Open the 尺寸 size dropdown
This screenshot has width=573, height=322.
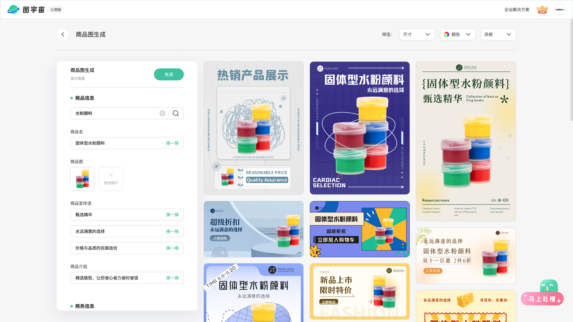point(417,34)
